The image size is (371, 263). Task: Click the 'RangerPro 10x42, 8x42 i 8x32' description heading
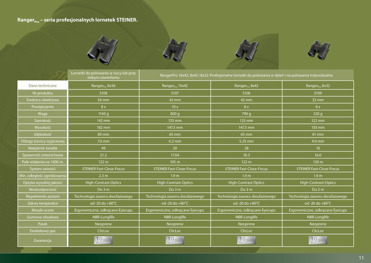[246, 75]
